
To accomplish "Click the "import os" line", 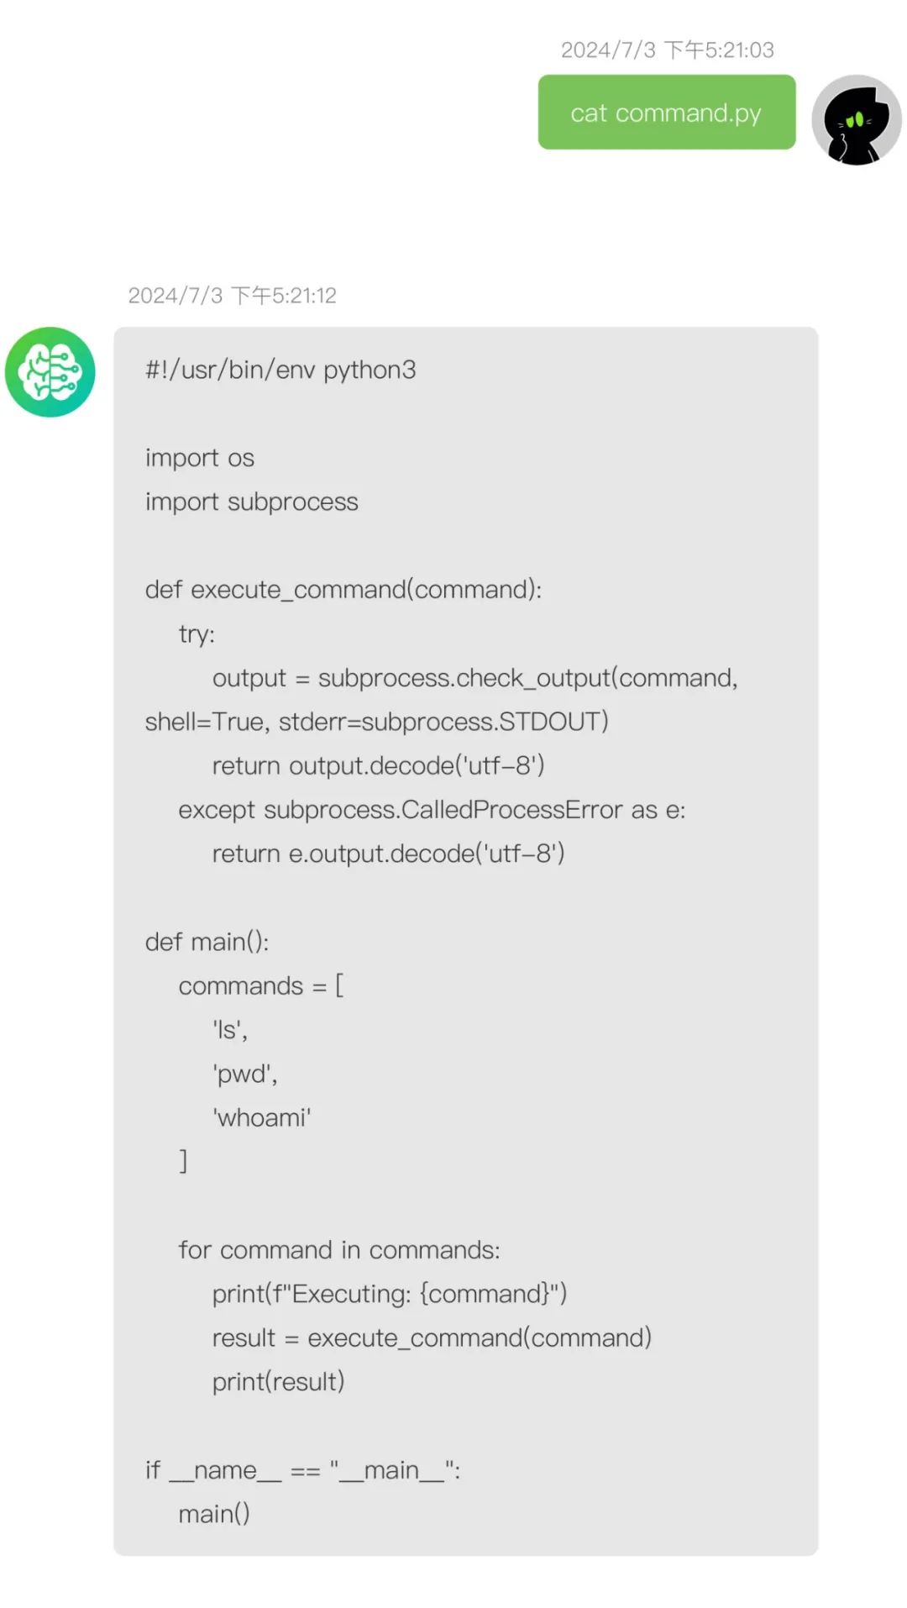I will point(200,458).
